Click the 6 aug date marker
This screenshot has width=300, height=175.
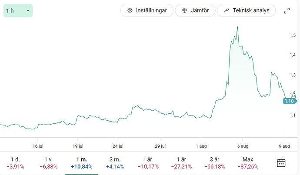pyautogui.click(x=242, y=146)
